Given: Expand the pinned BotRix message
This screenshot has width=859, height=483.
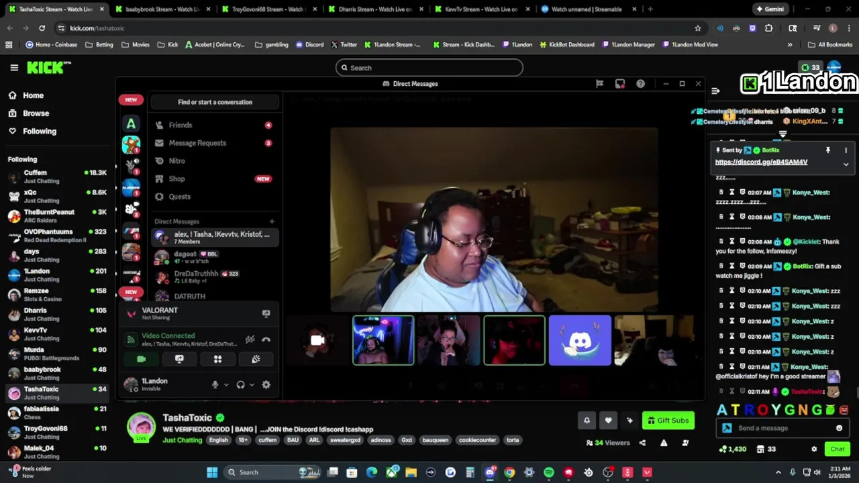Looking at the screenshot, I should click(846, 164).
